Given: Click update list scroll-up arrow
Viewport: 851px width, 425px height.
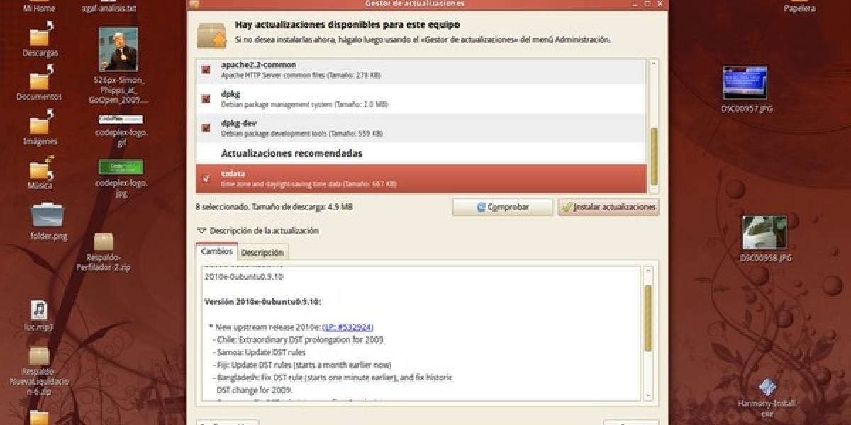Looking at the screenshot, I should 654,63.
